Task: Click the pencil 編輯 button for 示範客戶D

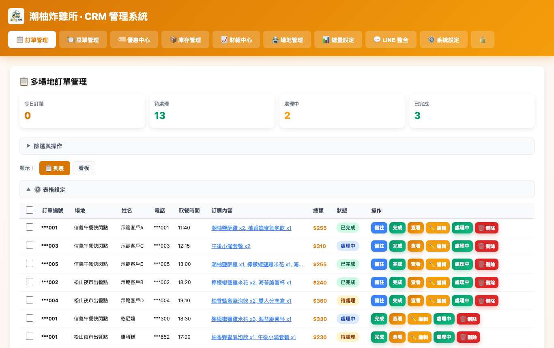Action: click(x=438, y=301)
